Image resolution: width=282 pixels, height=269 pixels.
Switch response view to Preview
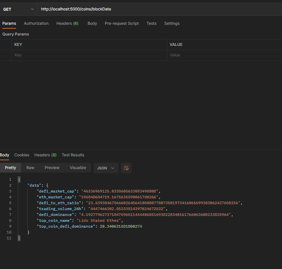pos(52,168)
